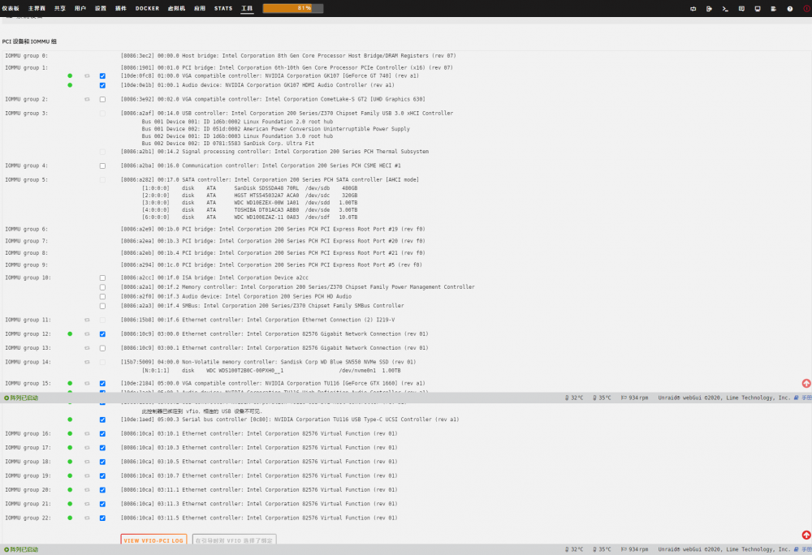Click the VIEW VFIO-PCI LOG button

[x=153, y=540]
